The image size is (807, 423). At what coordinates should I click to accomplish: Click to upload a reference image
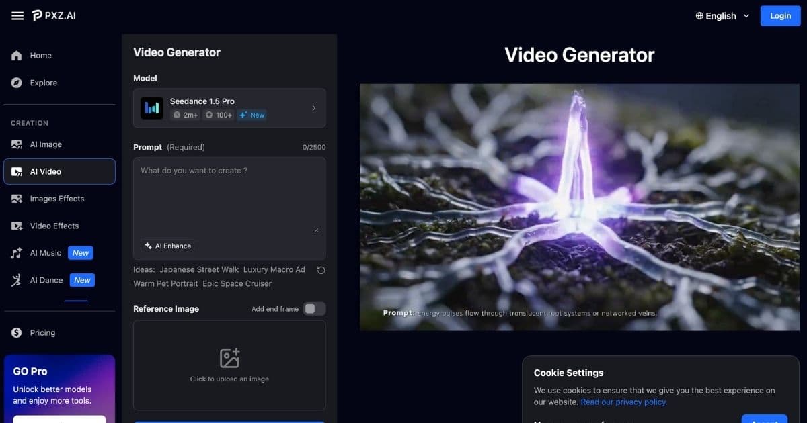[x=229, y=365]
